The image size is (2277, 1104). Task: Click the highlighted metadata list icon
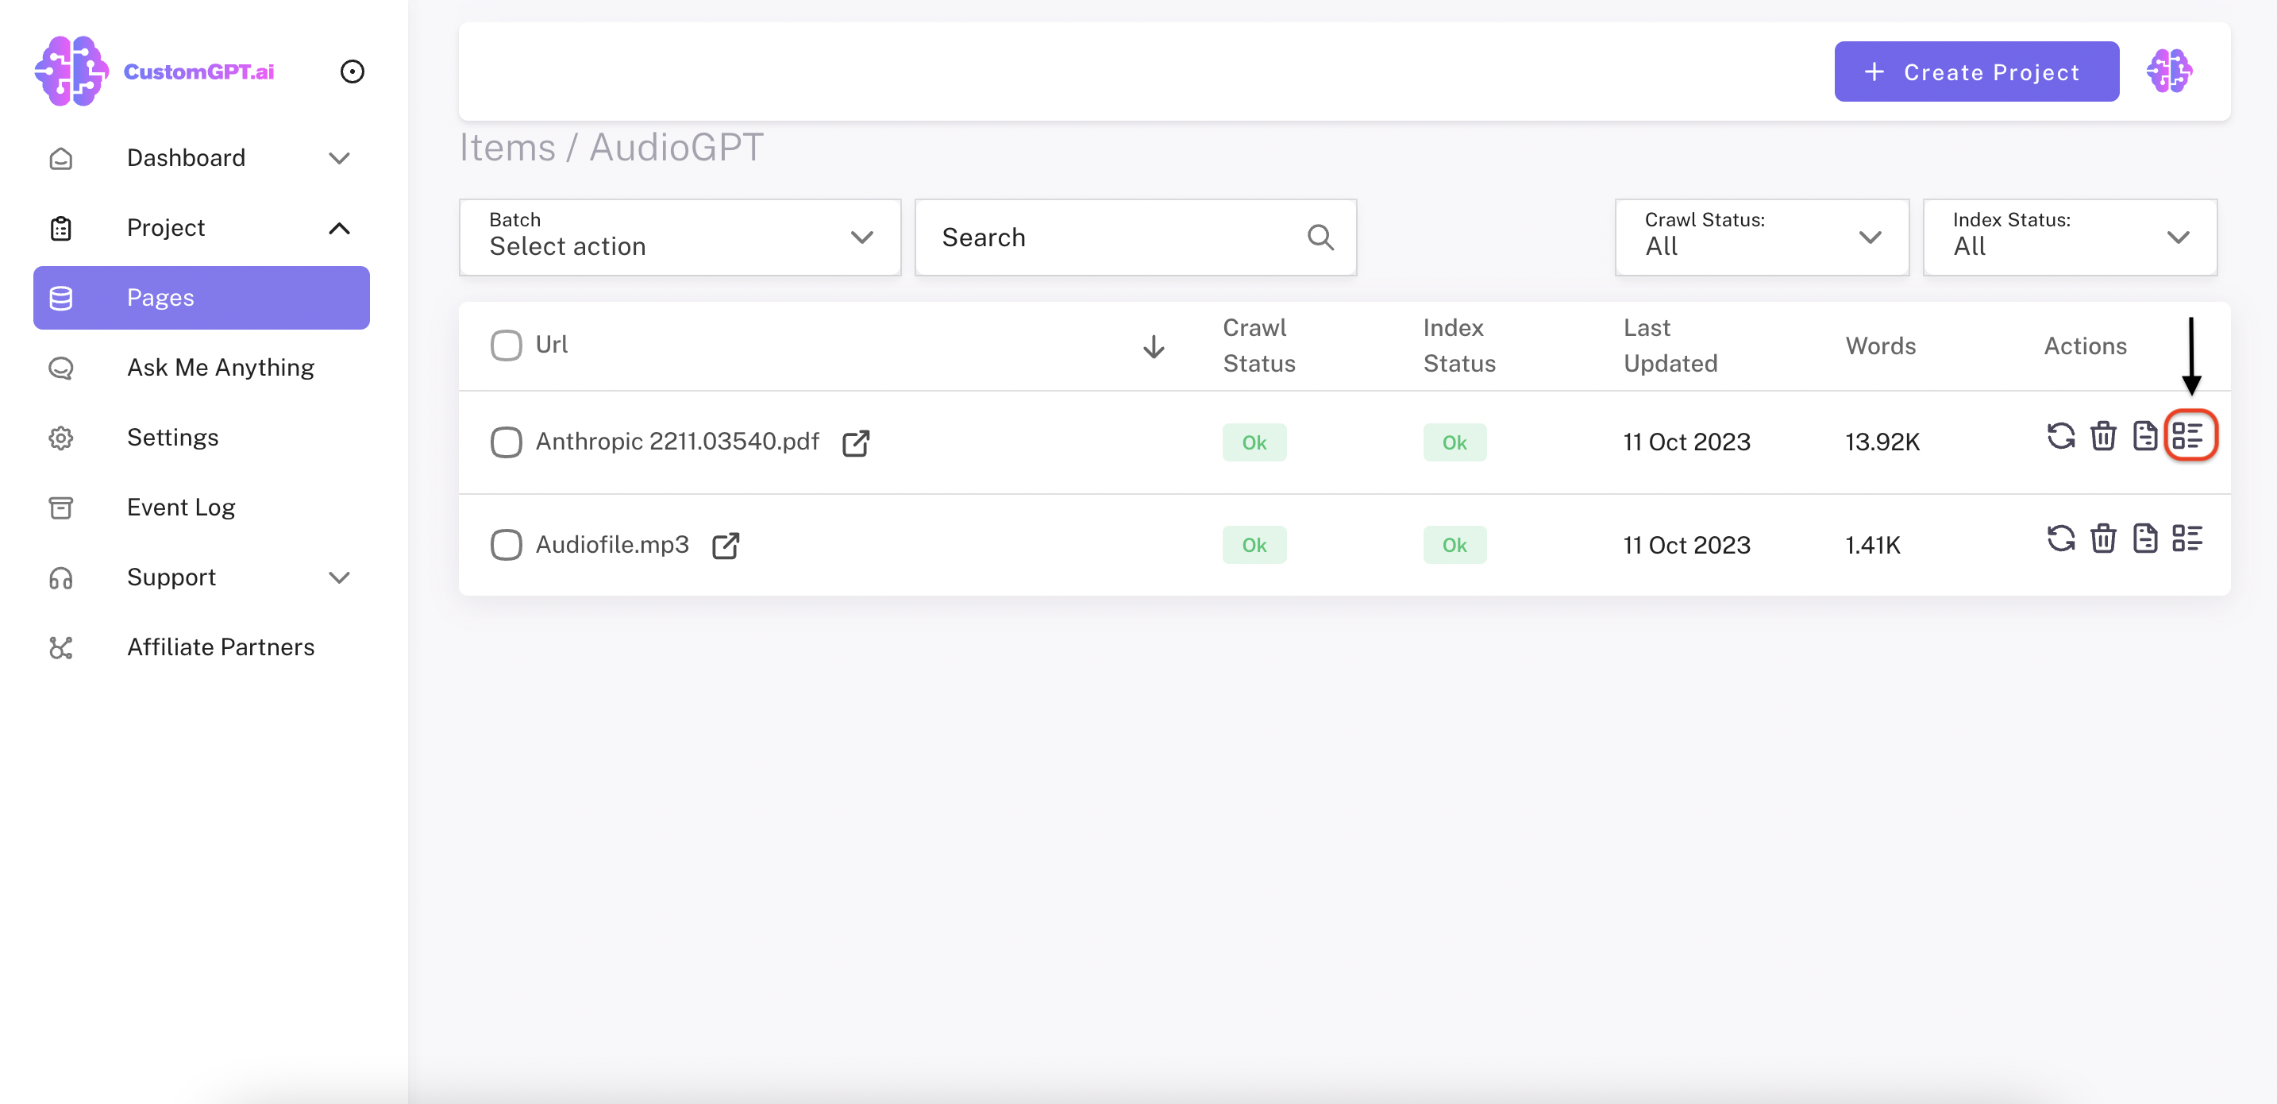(2189, 435)
